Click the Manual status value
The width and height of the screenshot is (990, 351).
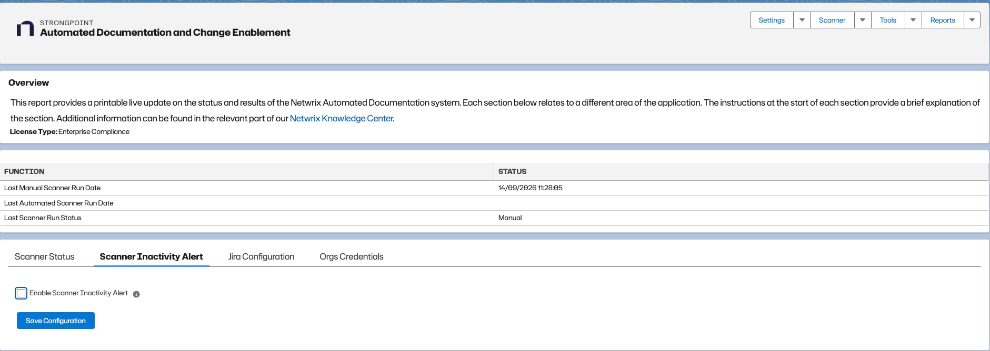[x=510, y=218]
